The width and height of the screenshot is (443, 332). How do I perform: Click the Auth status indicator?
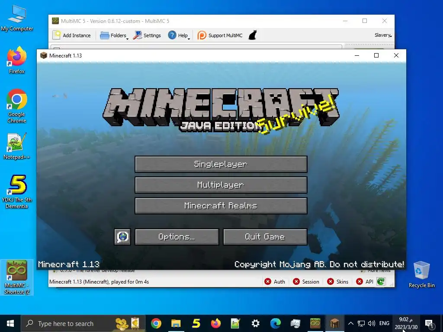275,282
